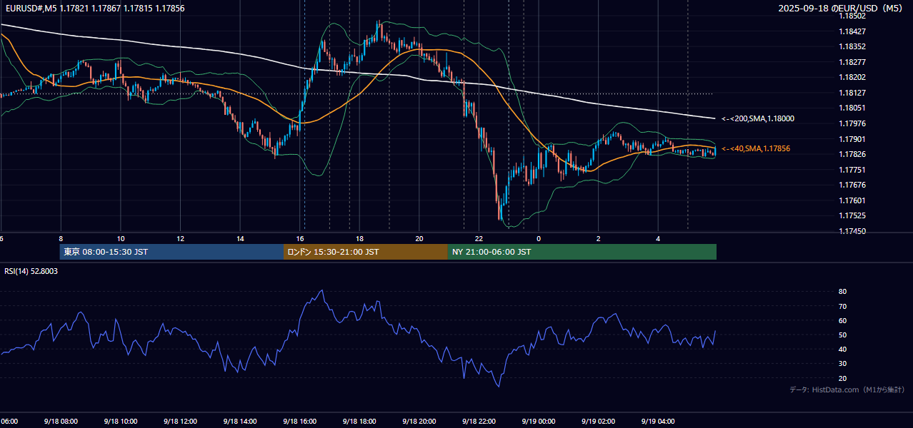Image resolution: width=913 pixels, height=428 pixels.
Task: Click the 9/18 16:00 date label
Action: [299, 421]
